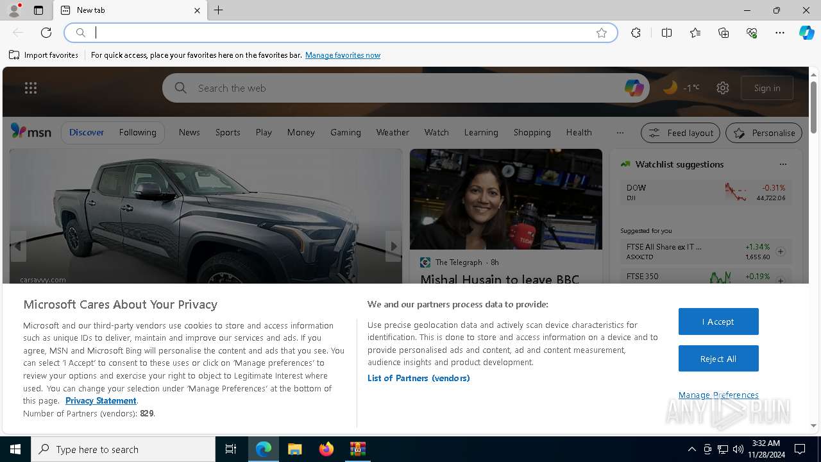Show previous carousel slide
The height and width of the screenshot is (462, 821).
tap(18, 246)
